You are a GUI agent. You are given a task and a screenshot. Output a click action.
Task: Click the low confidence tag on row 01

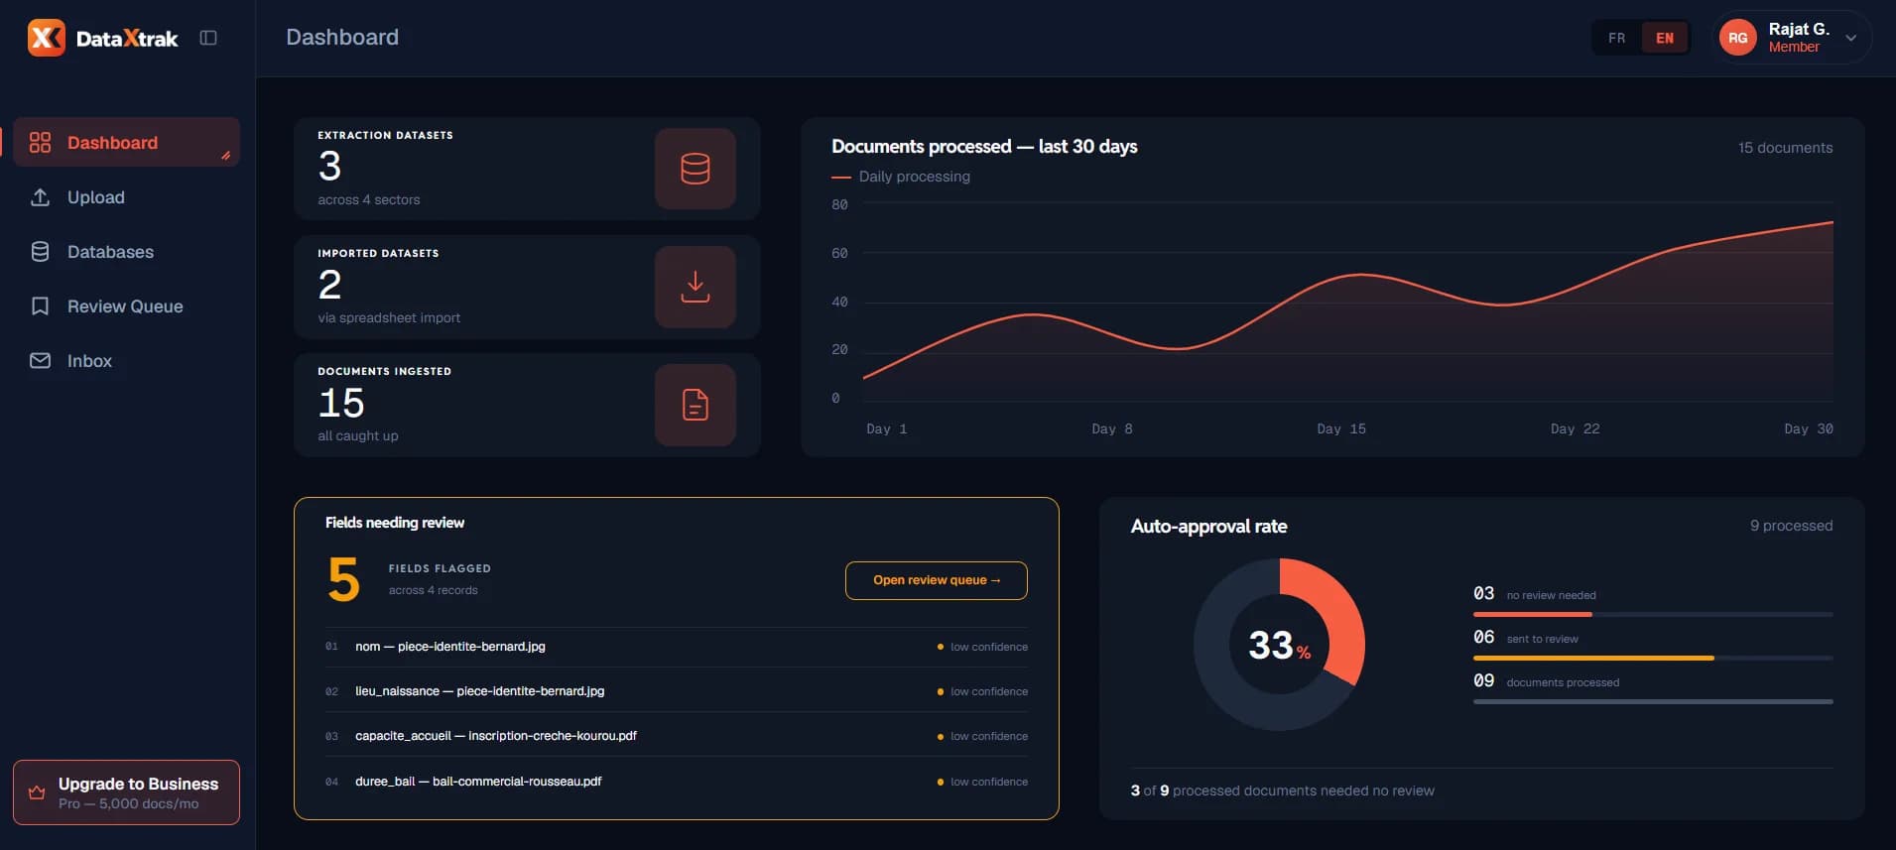982,647
